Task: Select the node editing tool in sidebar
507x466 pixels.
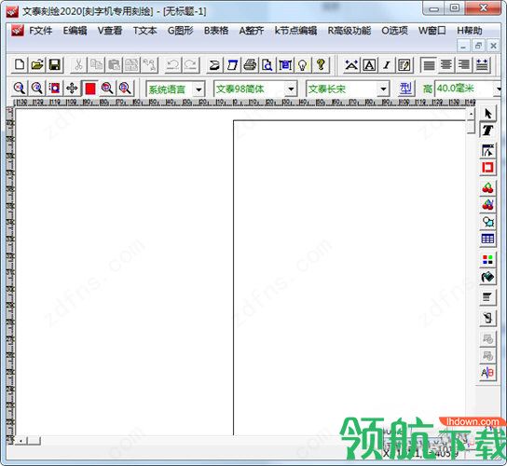Action: point(487,150)
